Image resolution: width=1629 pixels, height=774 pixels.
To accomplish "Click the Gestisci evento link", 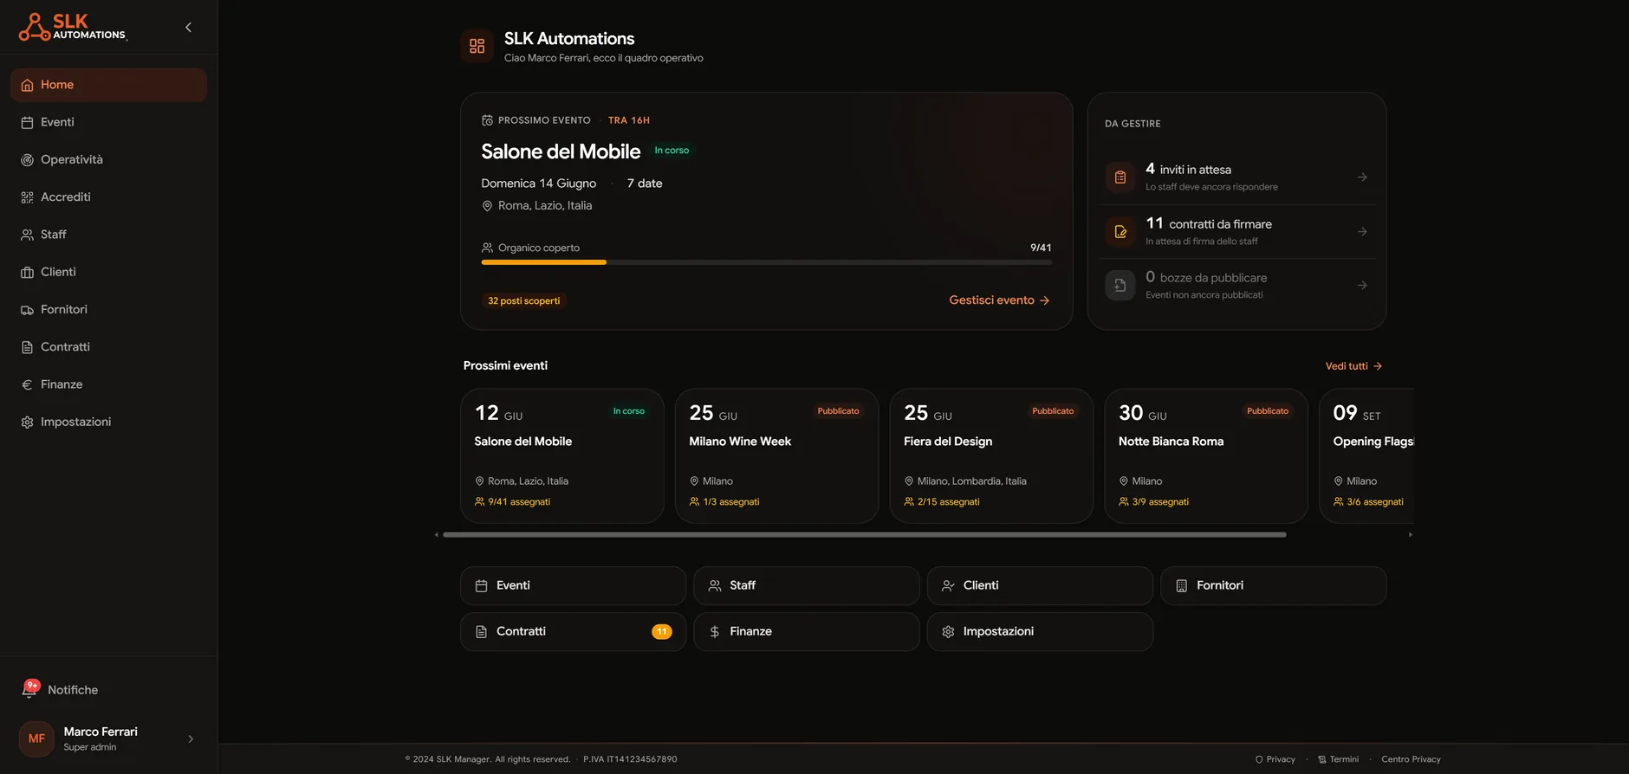I will 999,300.
